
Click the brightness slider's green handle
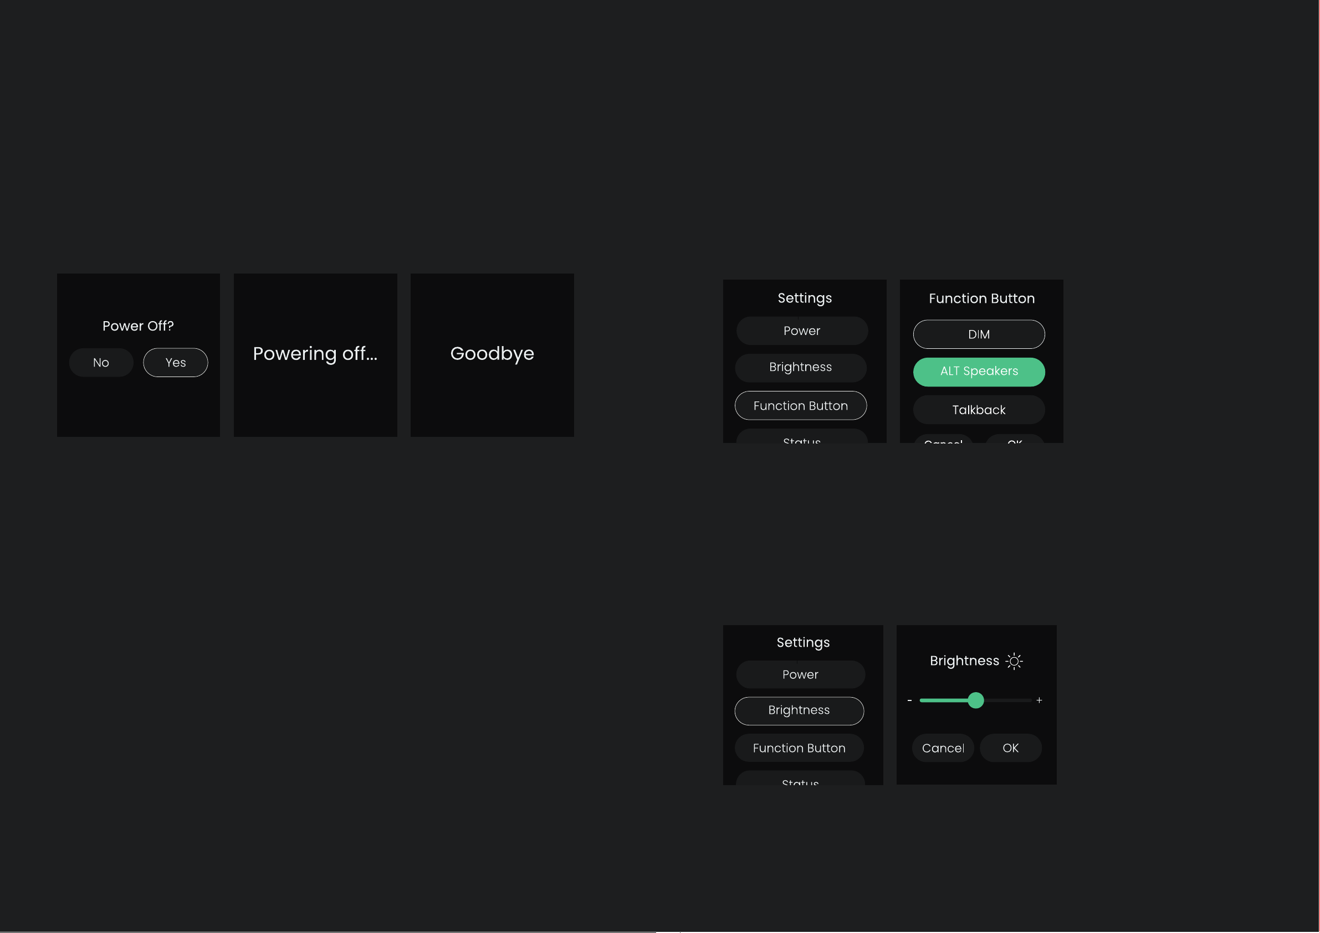click(976, 700)
